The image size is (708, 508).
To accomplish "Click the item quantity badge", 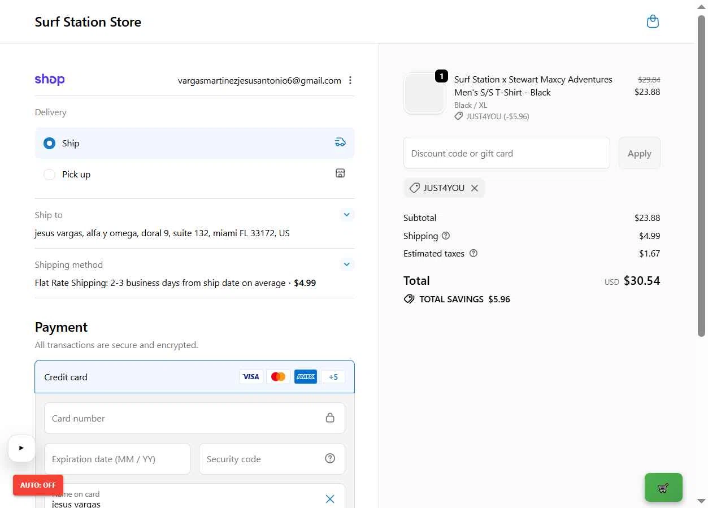I will 441,76.
